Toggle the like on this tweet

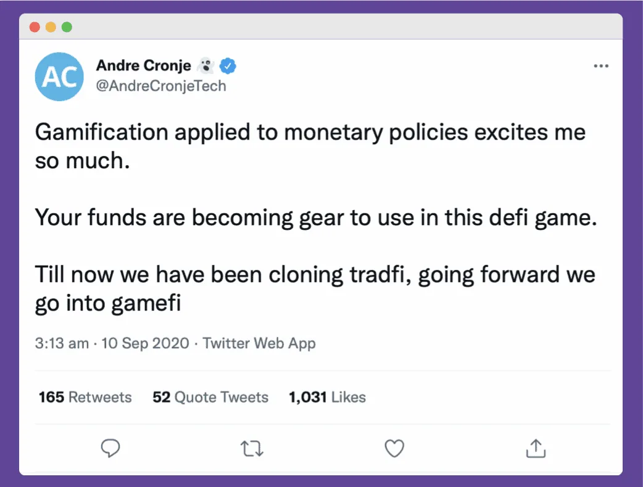pyautogui.click(x=394, y=448)
